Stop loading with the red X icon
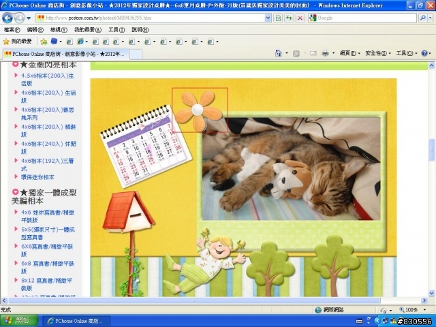This screenshot has height=327, width=436. pyautogui.click(x=300, y=18)
